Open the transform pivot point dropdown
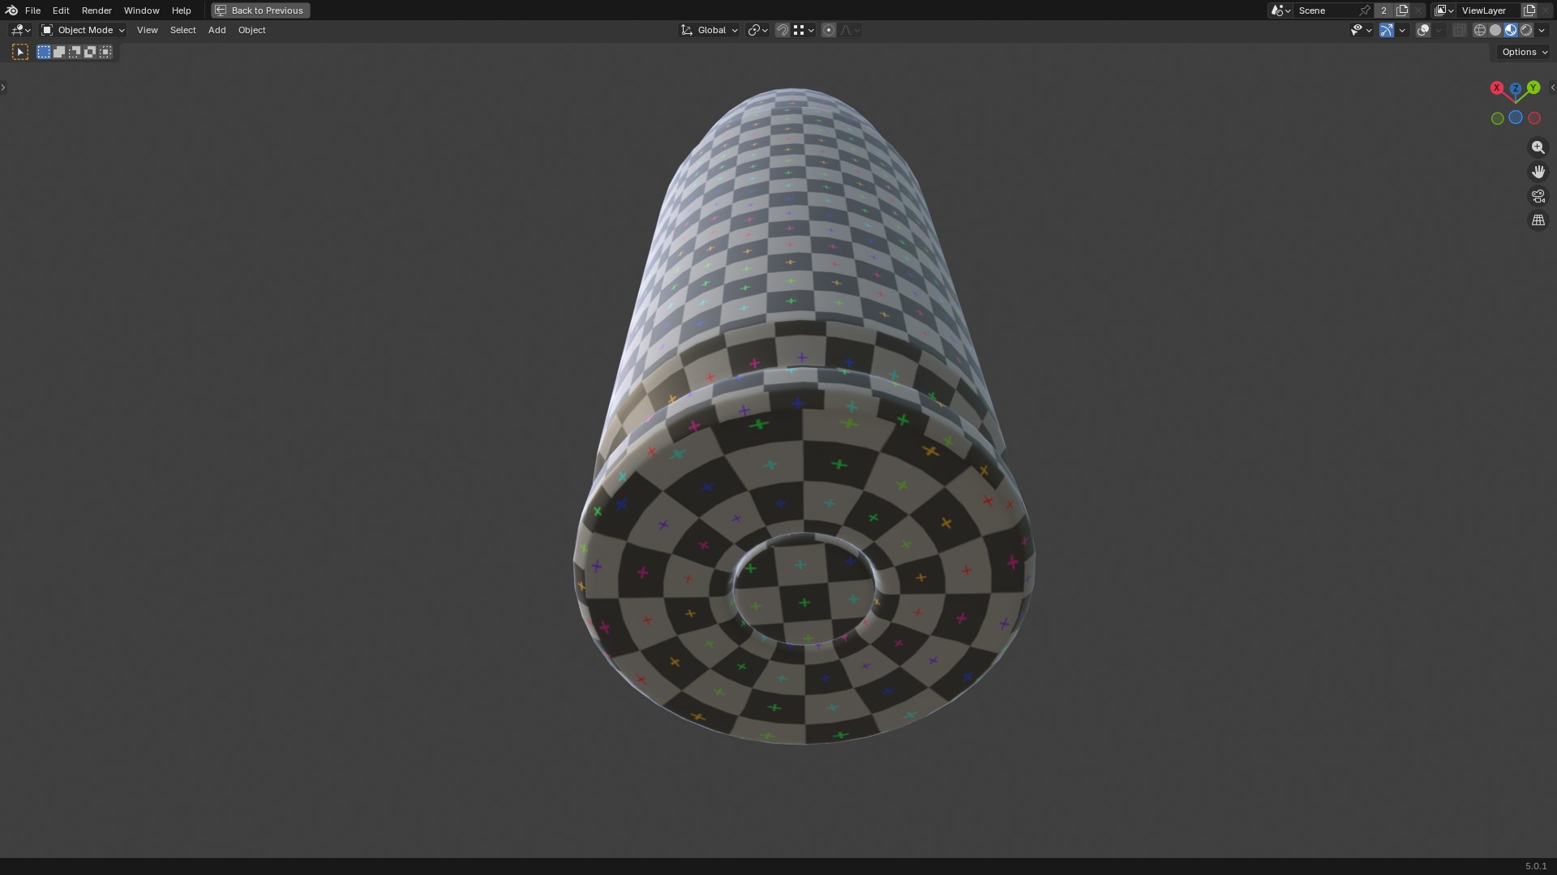 pyautogui.click(x=757, y=30)
